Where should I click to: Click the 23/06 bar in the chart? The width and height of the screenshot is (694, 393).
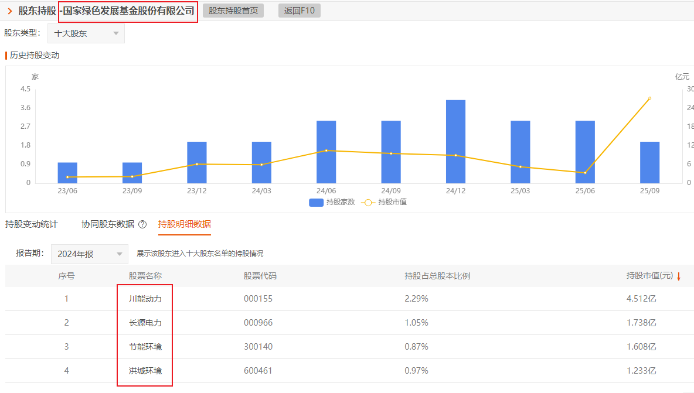coord(67,173)
